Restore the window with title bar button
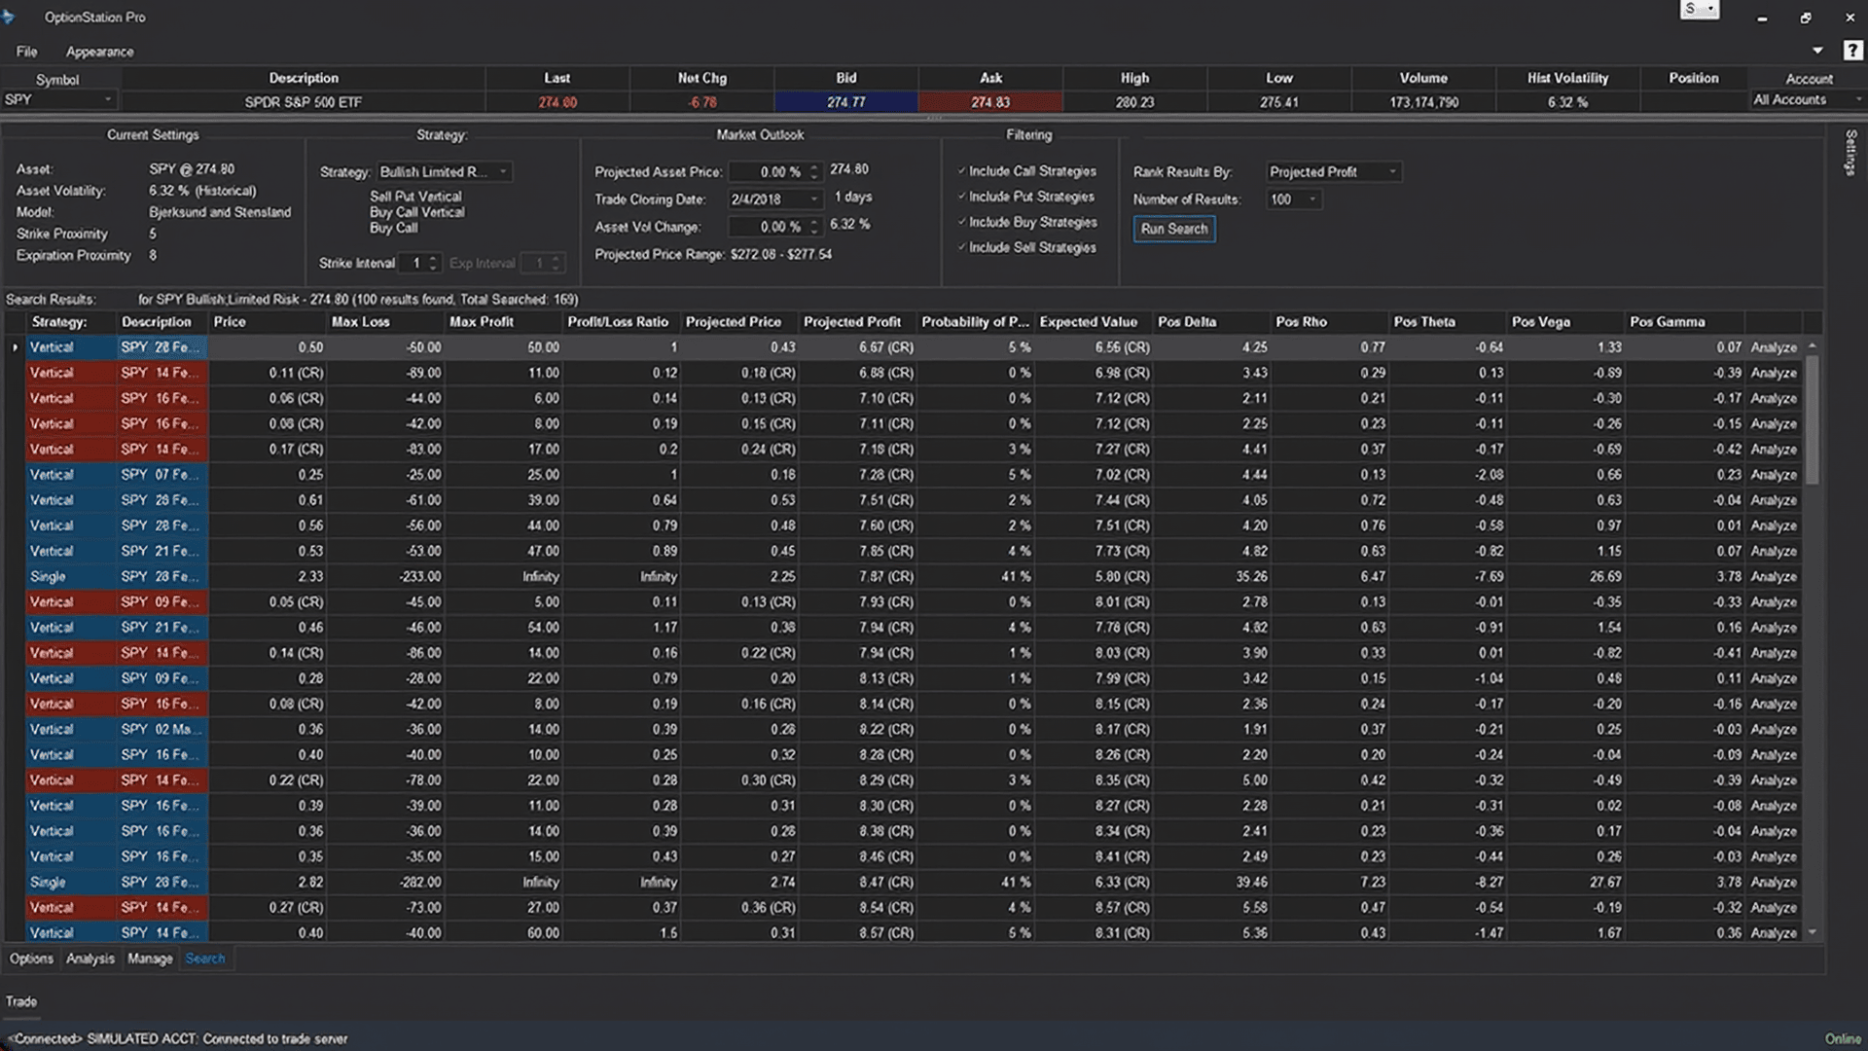Image resolution: width=1868 pixels, height=1051 pixels. point(1806,18)
